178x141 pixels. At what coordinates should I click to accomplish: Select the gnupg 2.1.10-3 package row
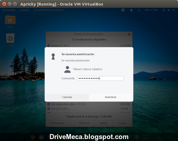point(89,46)
